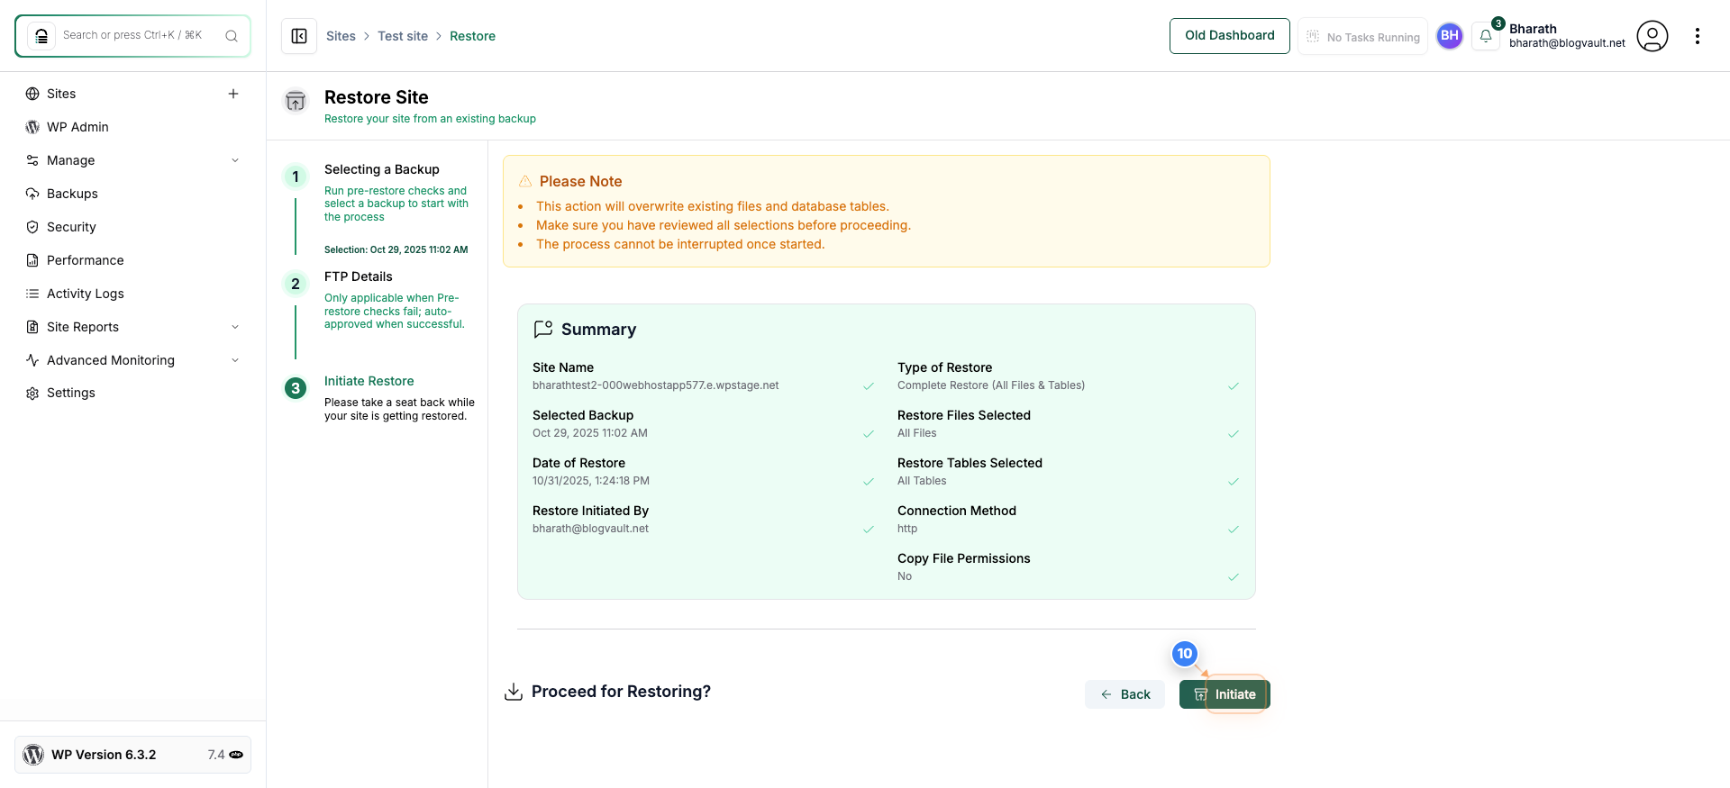Click the checkmark beside Restore Tables Selected
Viewport: 1730px width, 788px height.
(1234, 482)
